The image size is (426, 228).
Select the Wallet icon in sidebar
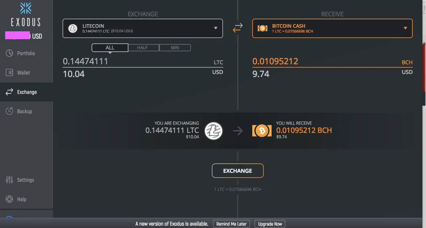[x=9, y=73]
